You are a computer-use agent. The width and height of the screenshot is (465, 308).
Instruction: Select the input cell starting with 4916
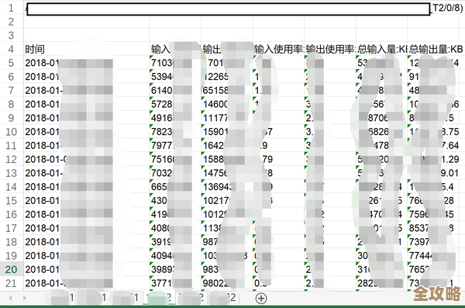point(175,118)
